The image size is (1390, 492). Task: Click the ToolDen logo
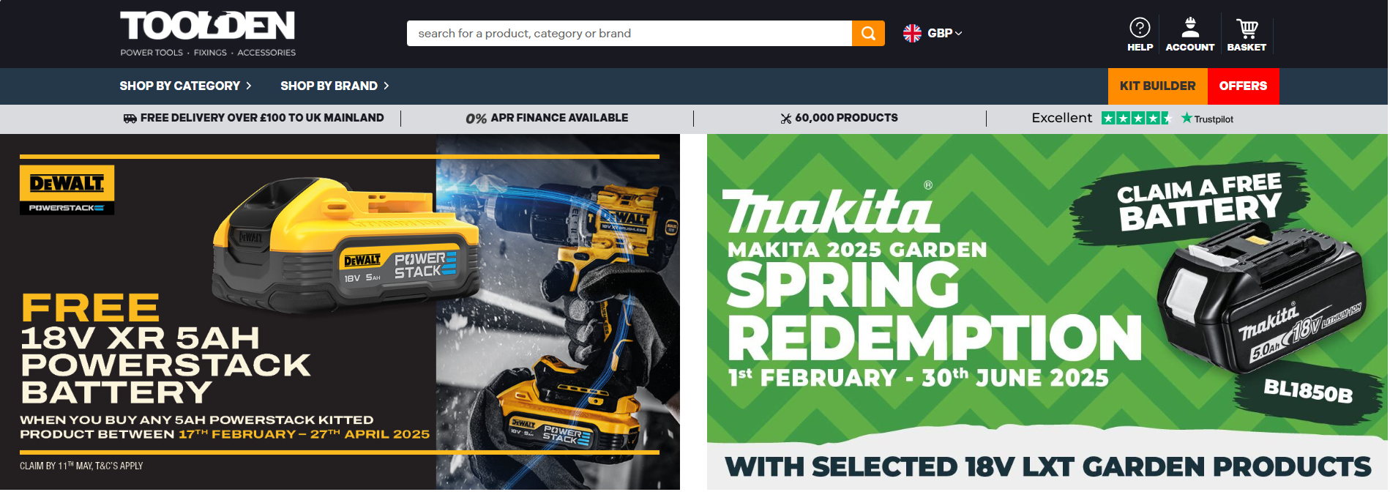coord(208,34)
